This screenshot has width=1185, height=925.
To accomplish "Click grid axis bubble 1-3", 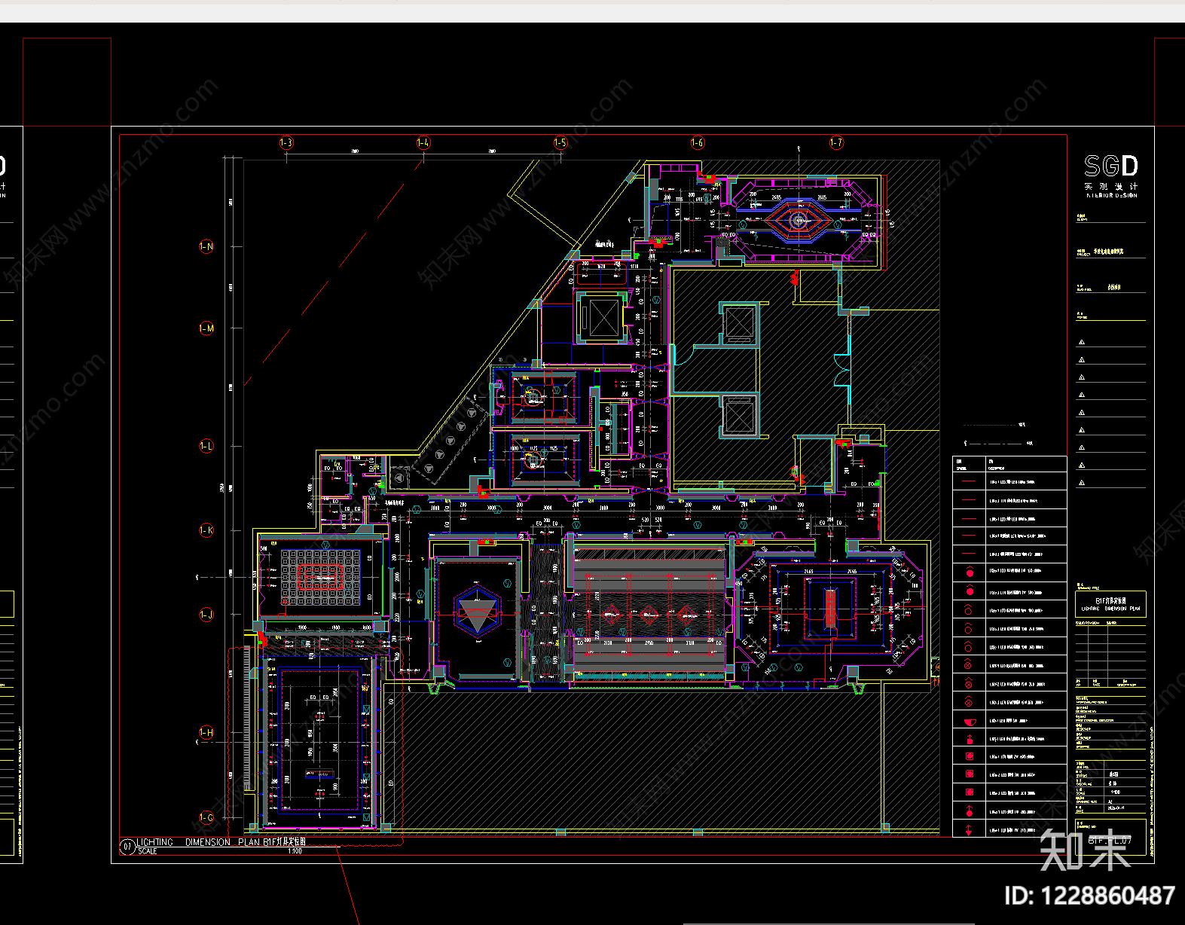I will [x=286, y=142].
